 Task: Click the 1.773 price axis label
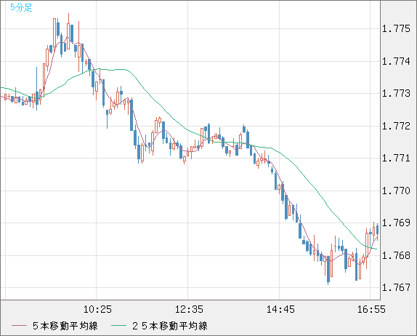[396, 93]
